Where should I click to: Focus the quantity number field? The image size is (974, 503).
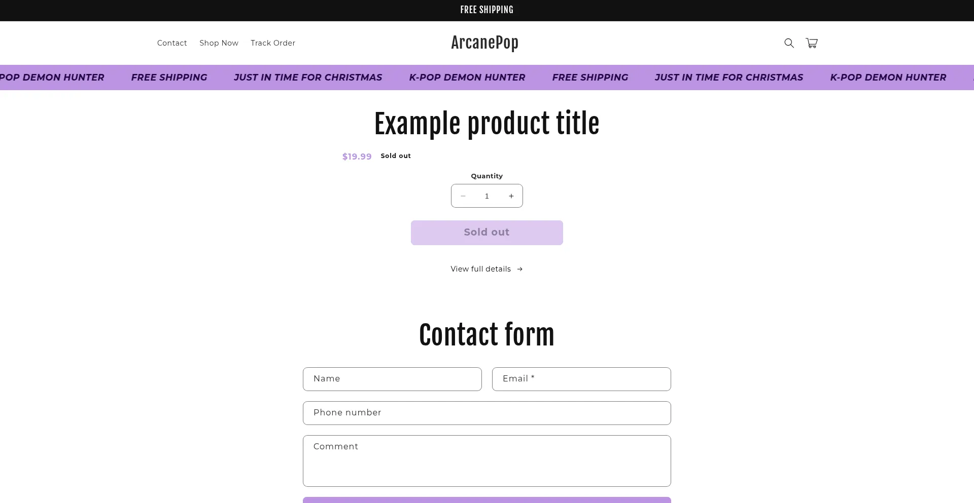click(487, 196)
